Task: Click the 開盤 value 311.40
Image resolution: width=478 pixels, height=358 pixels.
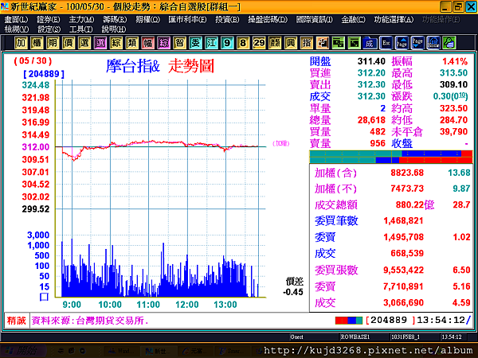Action: 371,61
